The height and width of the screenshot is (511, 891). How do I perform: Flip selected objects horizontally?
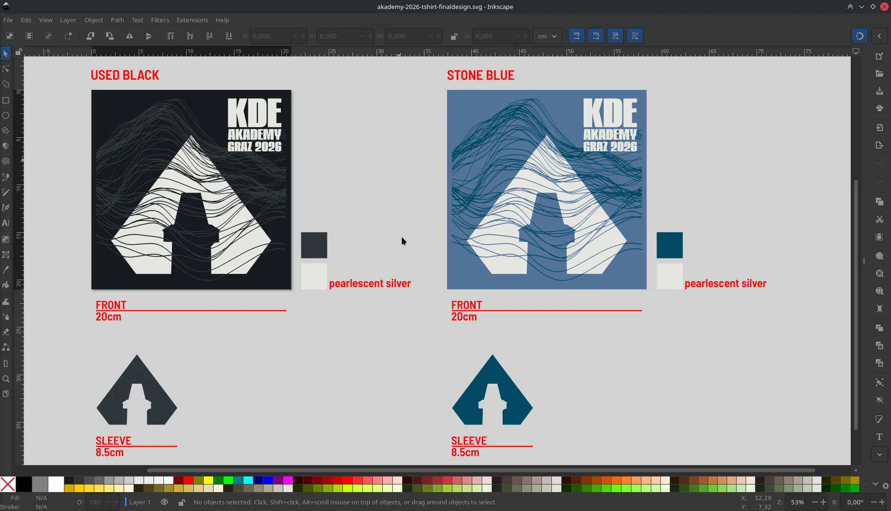point(129,36)
